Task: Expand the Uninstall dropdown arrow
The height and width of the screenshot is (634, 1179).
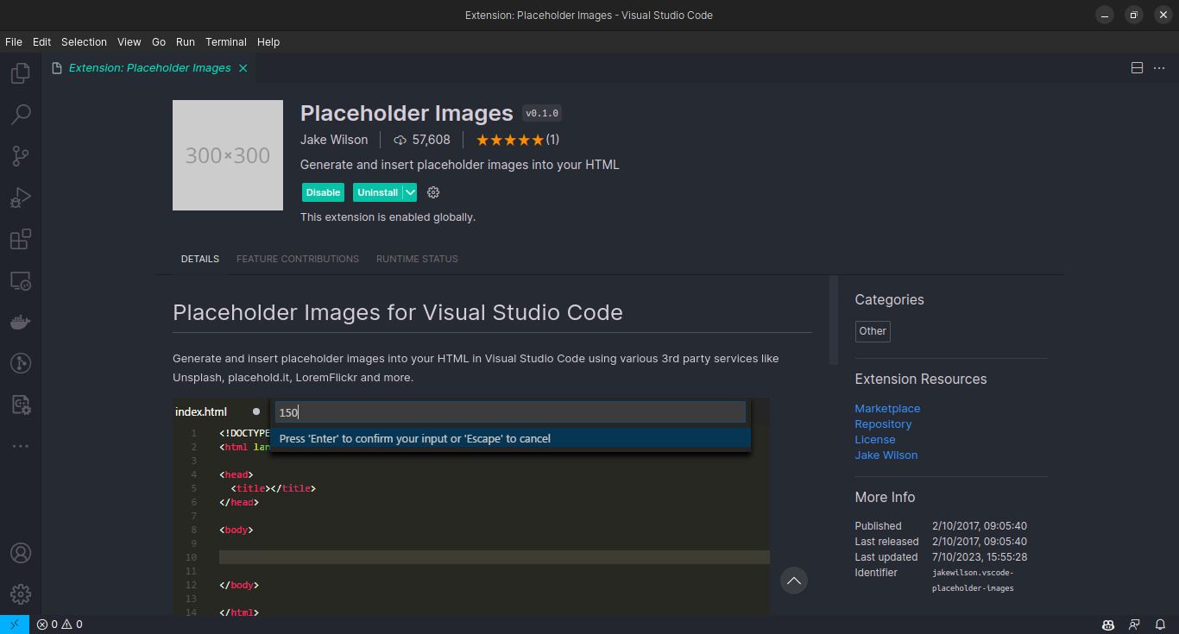Action: (x=408, y=191)
